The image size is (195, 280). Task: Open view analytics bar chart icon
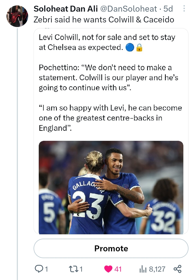(x=142, y=269)
